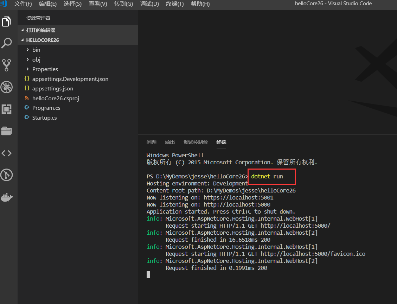Screen dimensions: 397x304
Task: Click the VS Code logo icon
Action: coord(4,4)
